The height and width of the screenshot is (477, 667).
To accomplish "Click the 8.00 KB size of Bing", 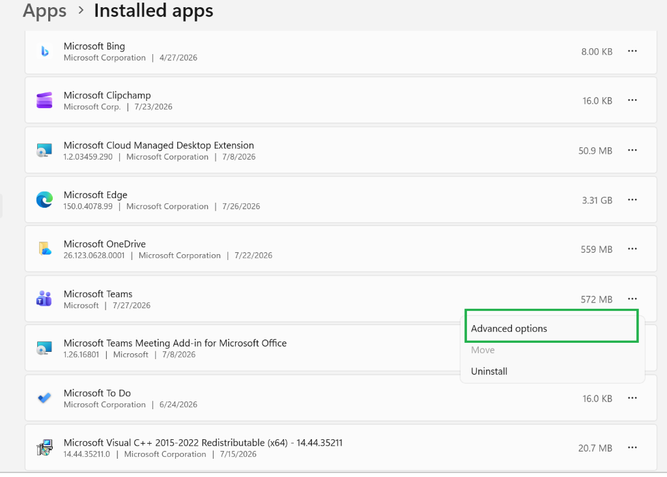I will (x=597, y=51).
